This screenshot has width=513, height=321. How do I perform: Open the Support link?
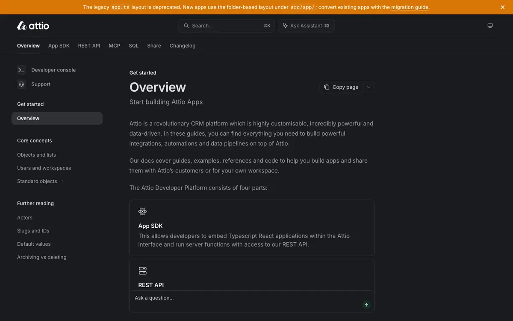point(41,84)
